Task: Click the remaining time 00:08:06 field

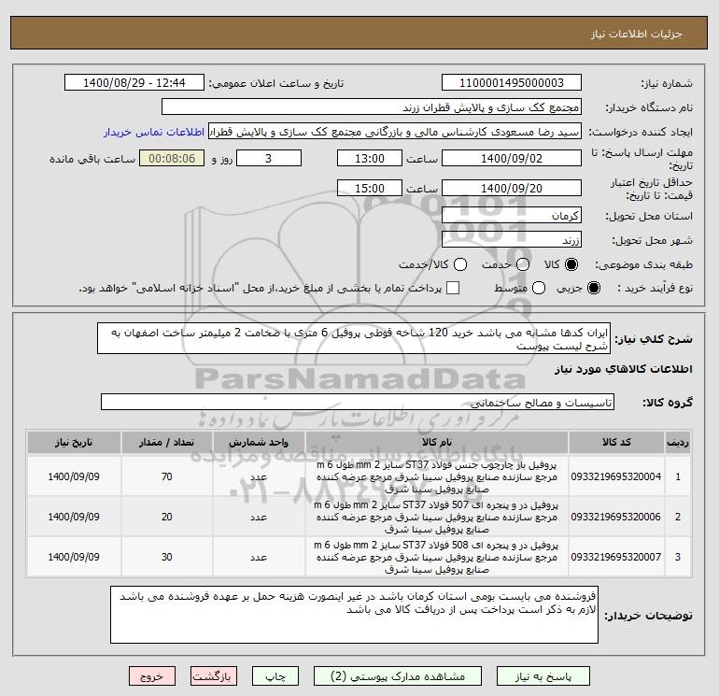Action: click(172, 158)
